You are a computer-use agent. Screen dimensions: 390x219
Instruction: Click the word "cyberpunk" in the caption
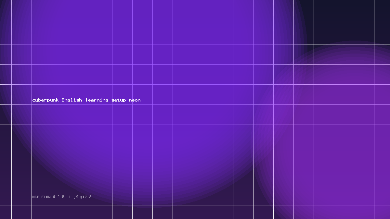(45, 100)
